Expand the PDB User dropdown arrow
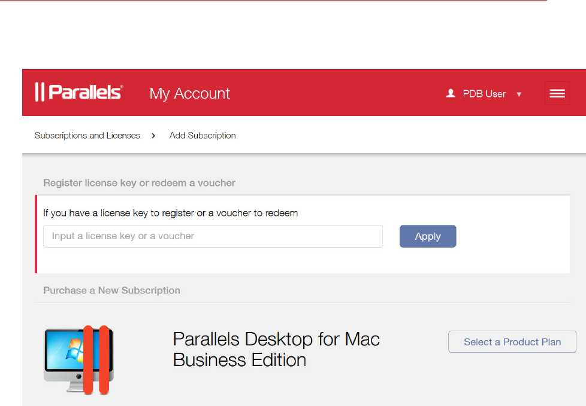This screenshot has width=586, height=406. pyautogui.click(x=519, y=94)
